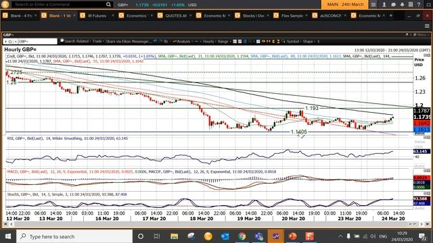Image resolution: width=433 pixels, height=243 pixels.
Task: Open the notifications bell icon
Action: coord(402,5)
